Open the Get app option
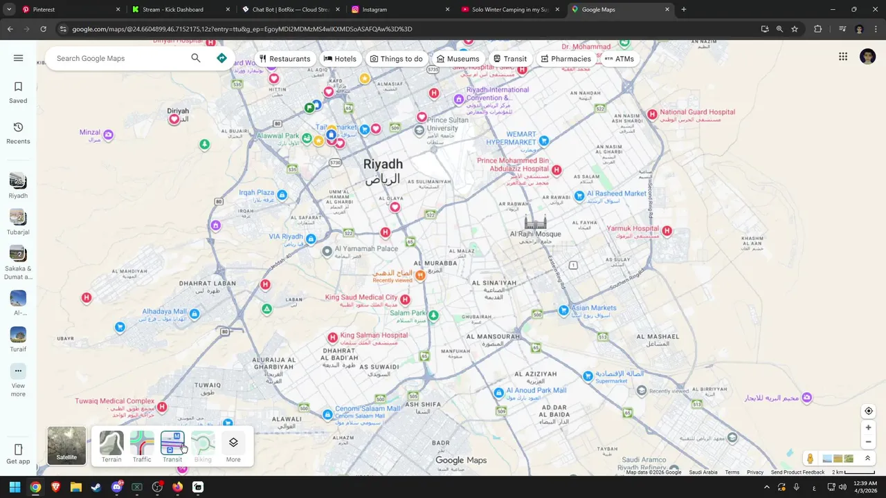886x498 pixels. (18, 454)
